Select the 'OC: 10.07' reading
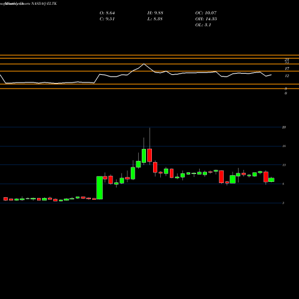The image size is (299, 299). coord(206,13)
